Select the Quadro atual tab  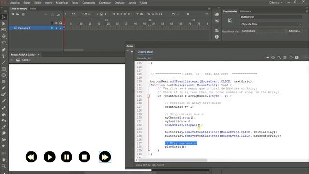tap(145, 52)
